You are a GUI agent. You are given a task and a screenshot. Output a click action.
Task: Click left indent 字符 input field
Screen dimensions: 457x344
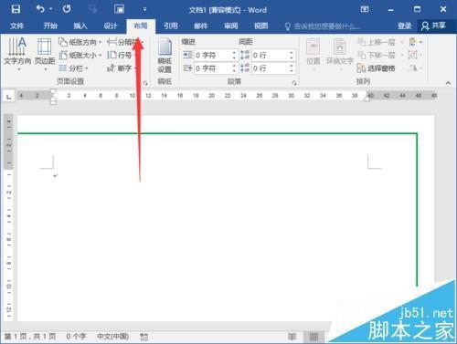pos(212,55)
